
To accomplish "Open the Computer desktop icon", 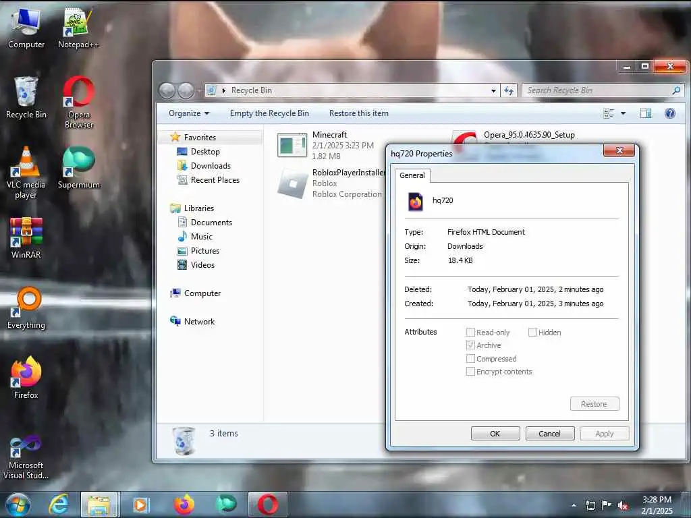I will pos(26,28).
